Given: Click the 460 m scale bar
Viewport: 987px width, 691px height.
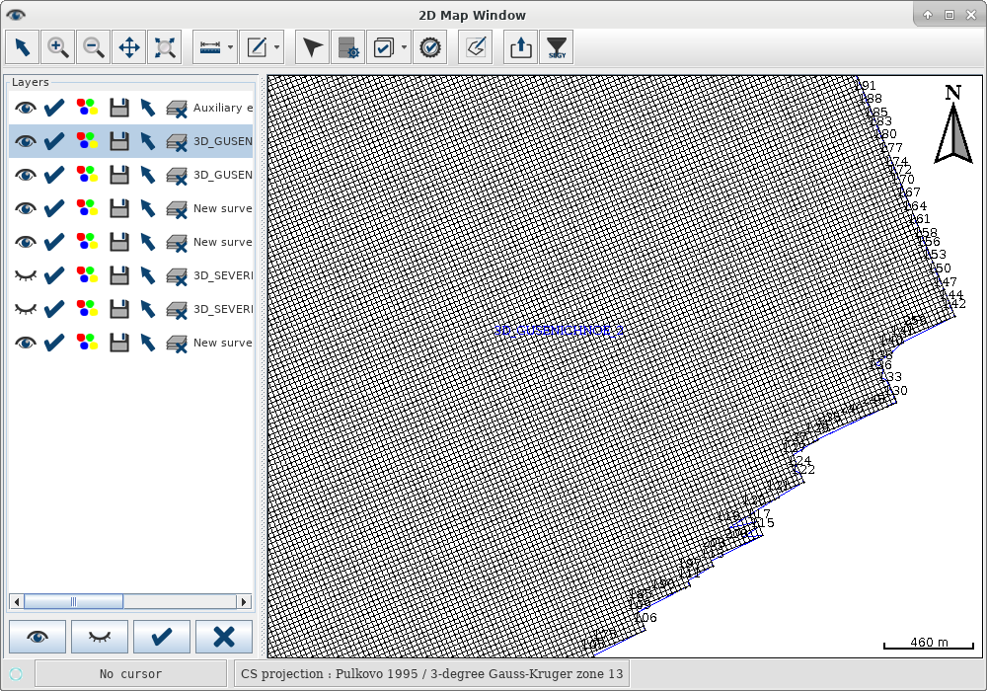Looking at the screenshot, I should coord(929,644).
